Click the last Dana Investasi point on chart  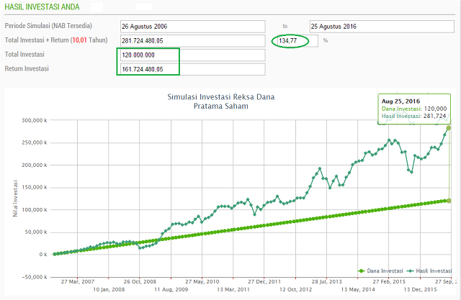coord(448,201)
